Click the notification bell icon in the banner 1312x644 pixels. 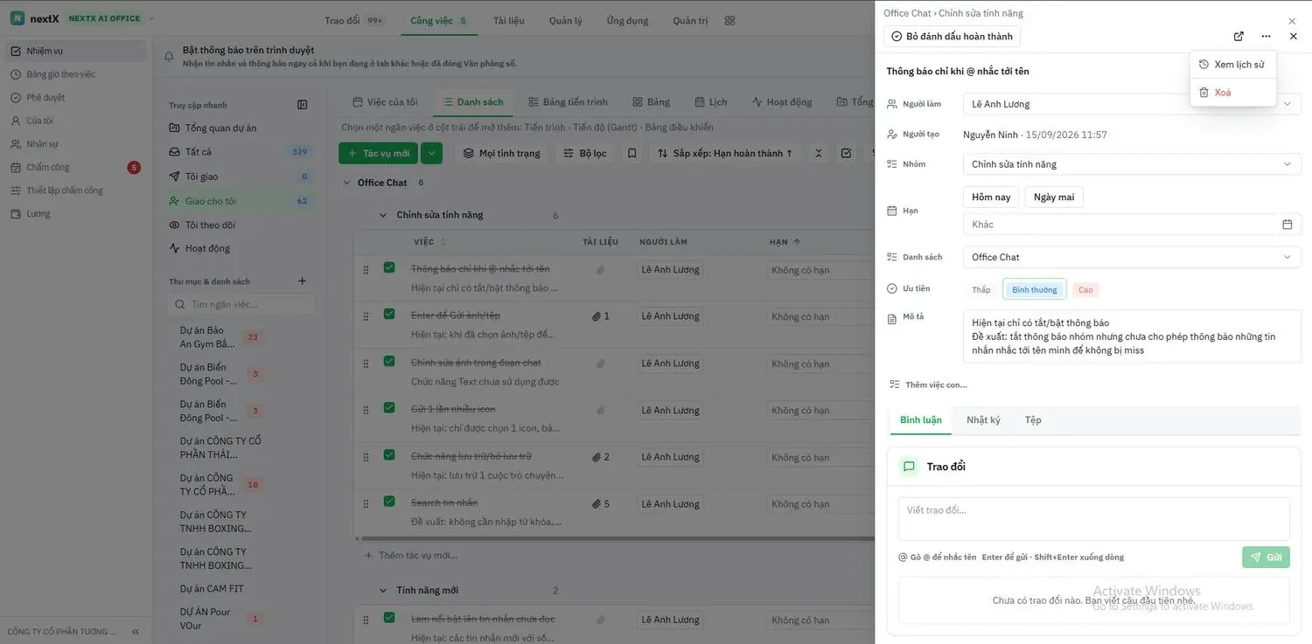coord(169,57)
